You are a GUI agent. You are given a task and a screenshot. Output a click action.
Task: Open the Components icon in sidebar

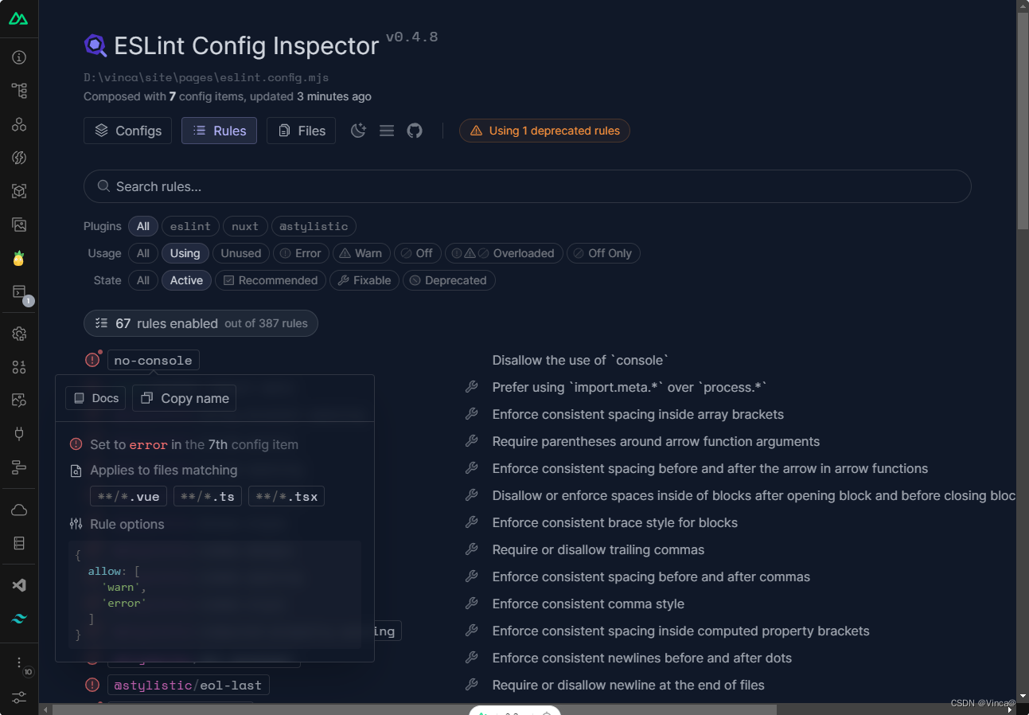(x=19, y=124)
